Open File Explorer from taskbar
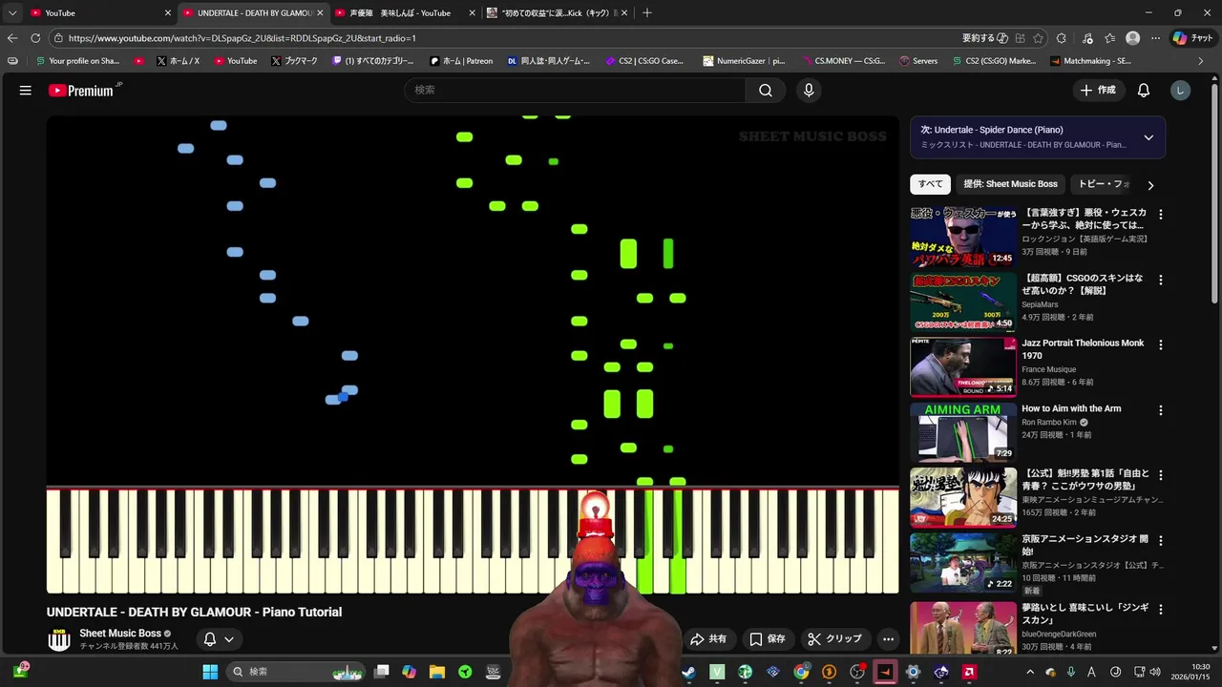 coord(437,672)
